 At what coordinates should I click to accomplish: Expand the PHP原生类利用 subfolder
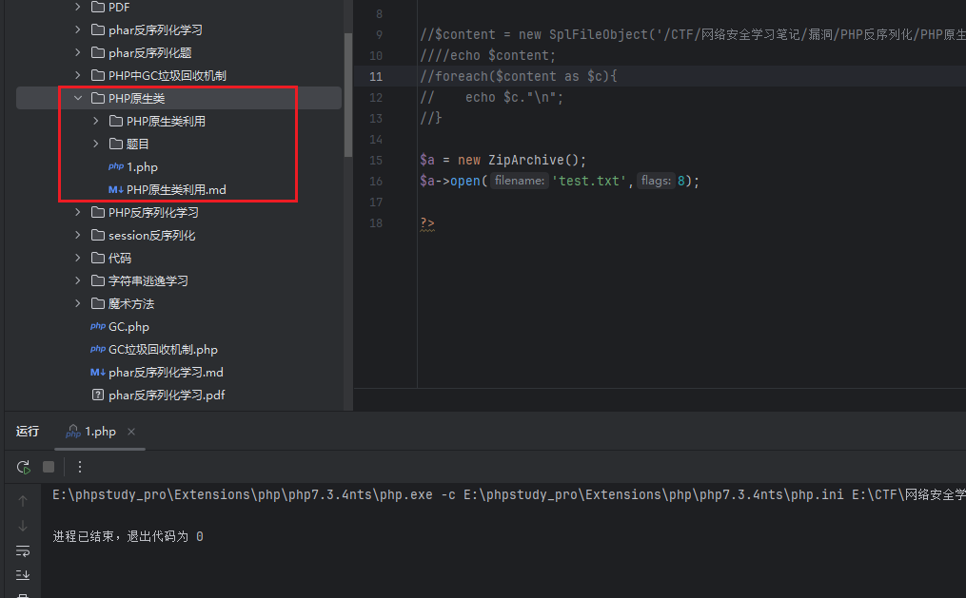pyautogui.click(x=96, y=121)
